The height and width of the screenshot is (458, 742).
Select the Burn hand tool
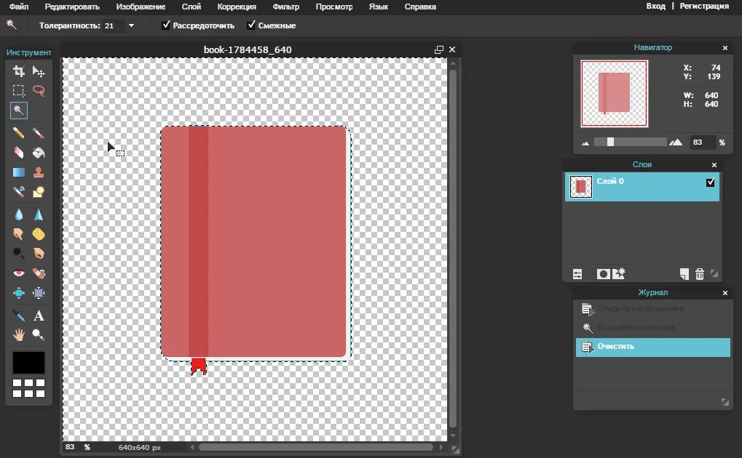click(x=39, y=253)
